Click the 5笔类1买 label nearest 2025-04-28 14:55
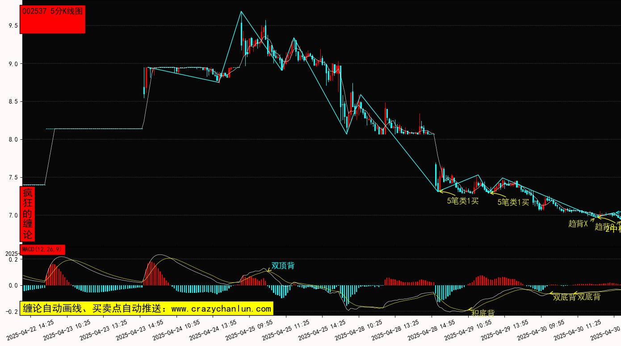 [x=463, y=200]
